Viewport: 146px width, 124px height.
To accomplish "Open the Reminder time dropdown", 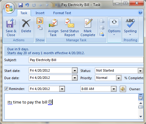I will pyautogui.click(x=114, y=89).
